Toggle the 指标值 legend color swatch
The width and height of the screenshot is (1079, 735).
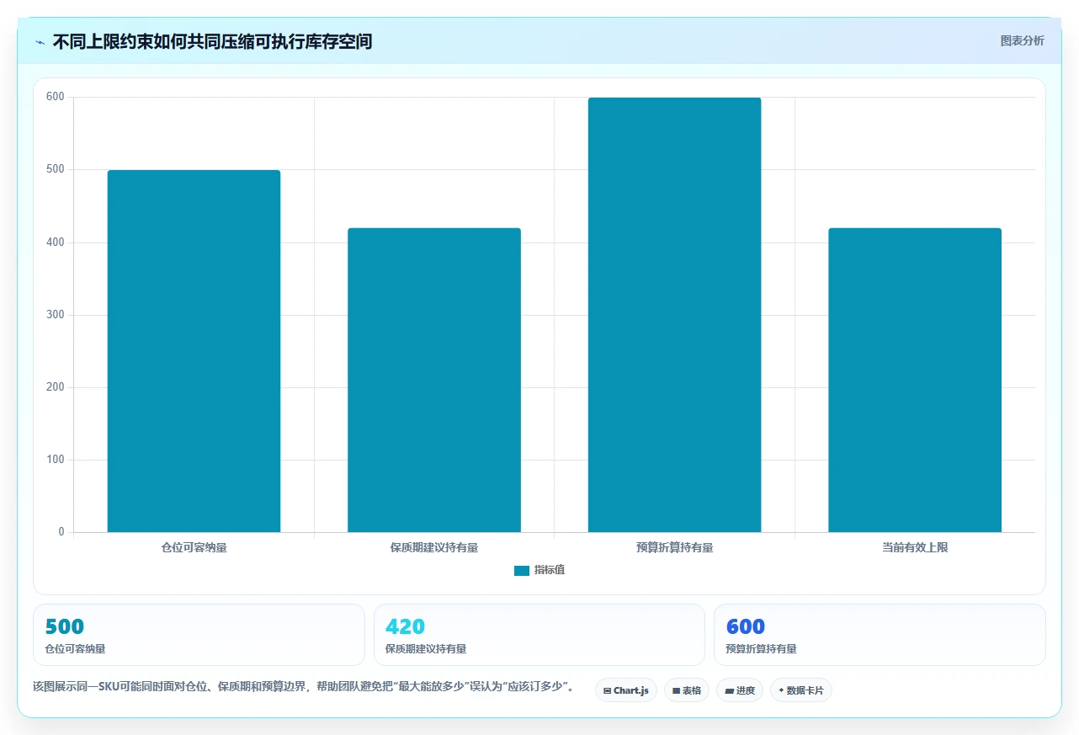522,571
